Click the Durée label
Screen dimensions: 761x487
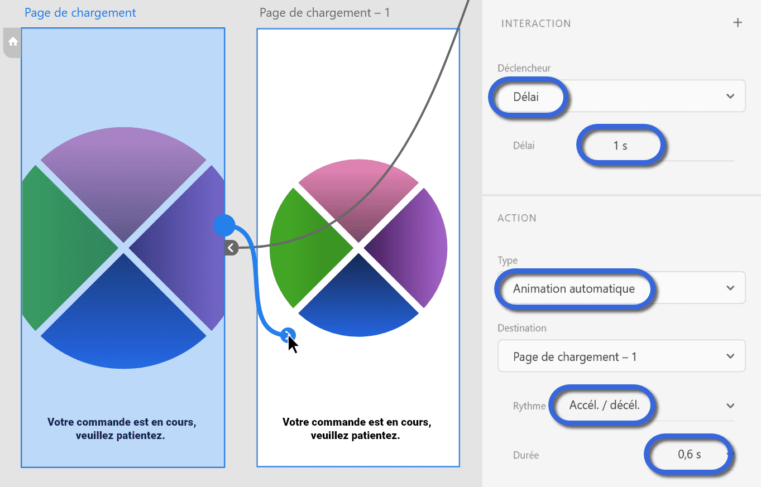click(x=526, y=455)
